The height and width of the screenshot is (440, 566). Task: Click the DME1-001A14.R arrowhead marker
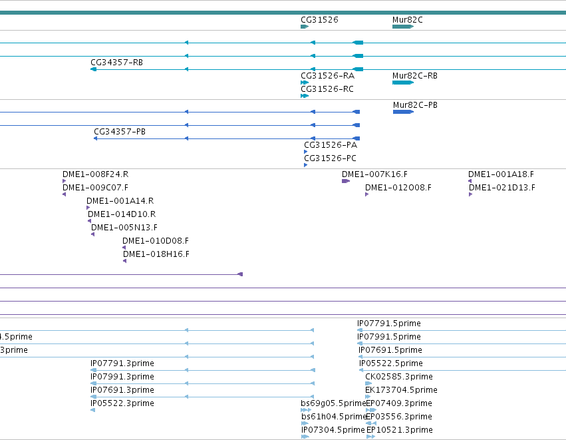(88, 208)
